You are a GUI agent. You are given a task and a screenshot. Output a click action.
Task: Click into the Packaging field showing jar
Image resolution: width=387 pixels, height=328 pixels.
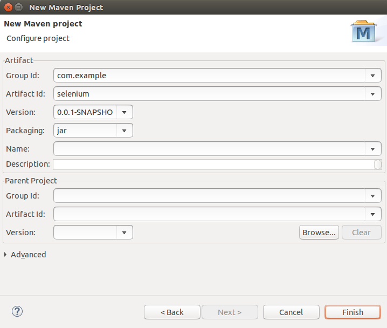tap(85, 131)
